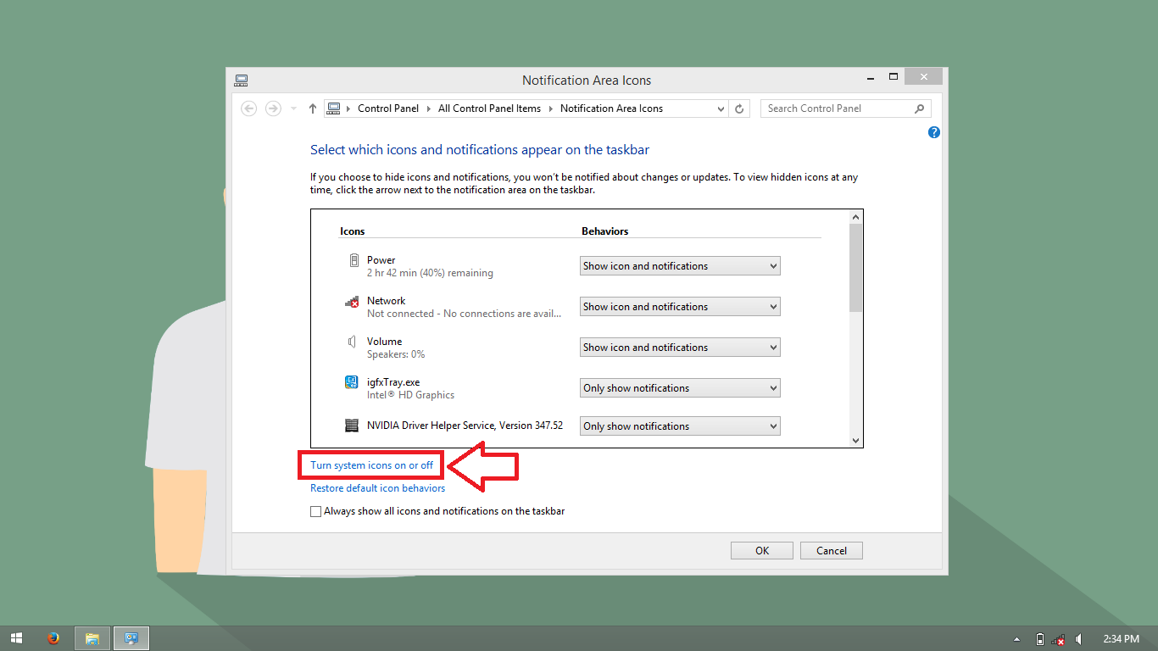Screen dimensions: 1158x651
Task: Click the speaker volume tray icon
Action: point(1079,639)
